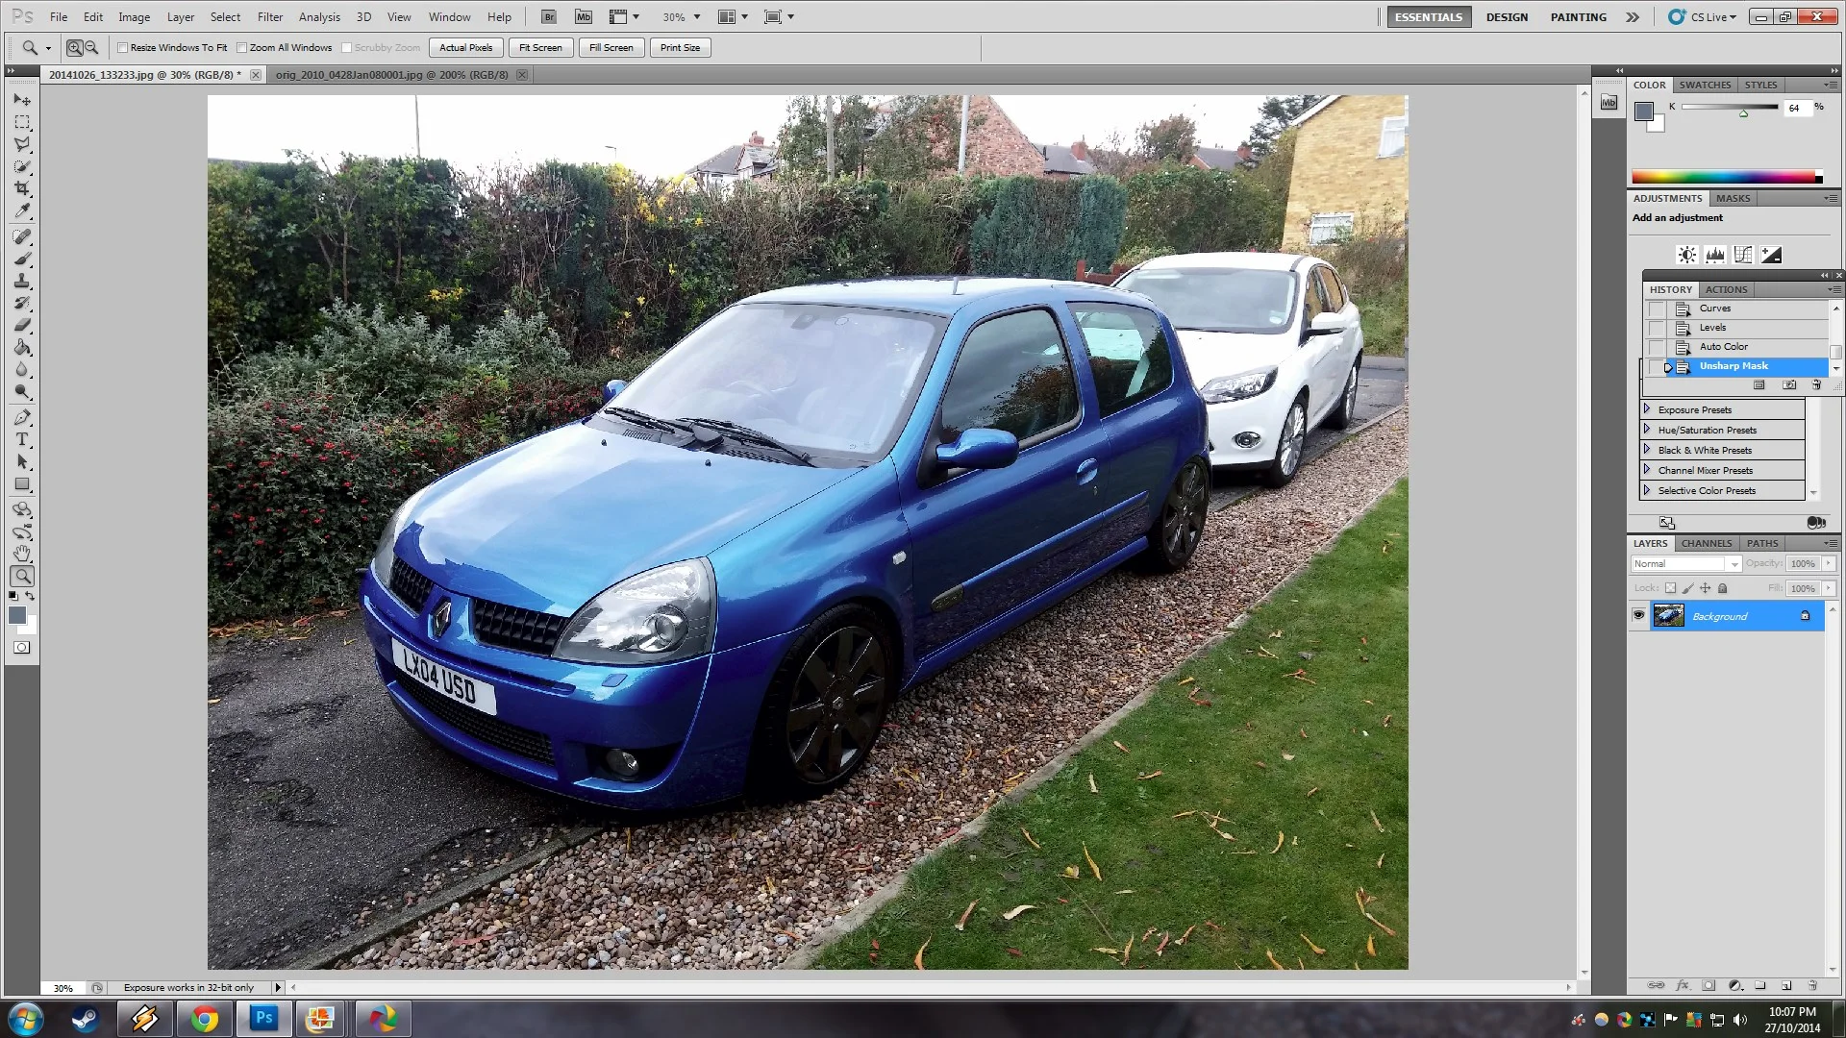Open the layer blend mode dropdown

pyautogui.click(x=1686, y=564)
